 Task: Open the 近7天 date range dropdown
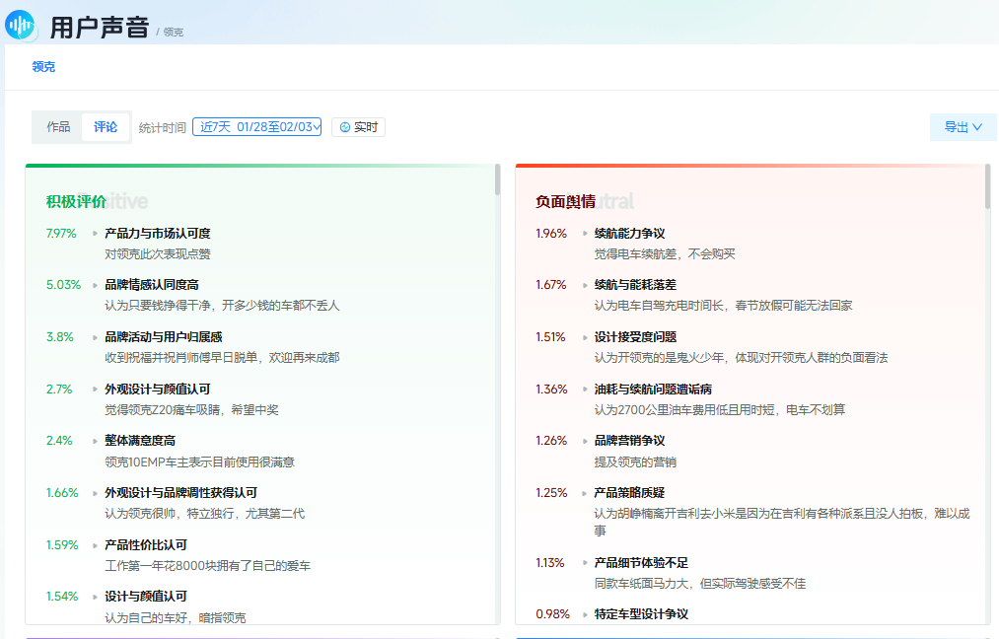point(256,126)
